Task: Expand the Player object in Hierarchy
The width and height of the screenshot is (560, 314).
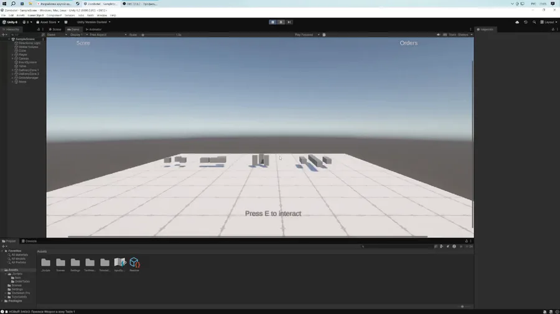Action: [x=12, y=55]
